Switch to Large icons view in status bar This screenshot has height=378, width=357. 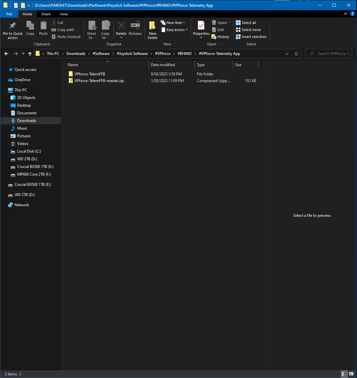351,374
